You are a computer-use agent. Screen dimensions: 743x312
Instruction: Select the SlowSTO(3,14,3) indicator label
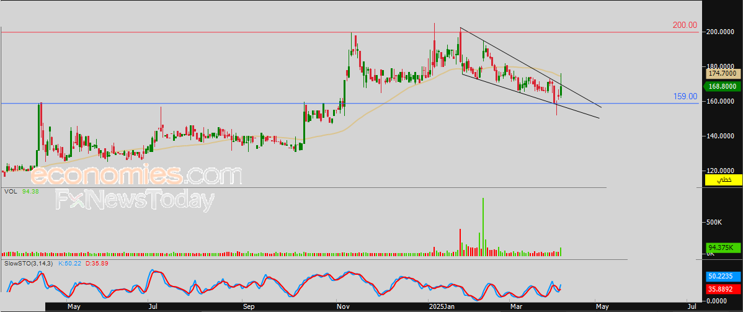click(x=29, y=262)
